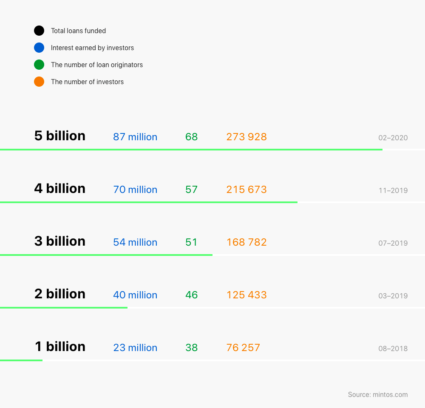
Task: Click the 5 billion milestone heading
Action: point(60,136)
